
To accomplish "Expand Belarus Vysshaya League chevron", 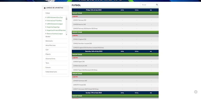I will [x=46, y=34].
